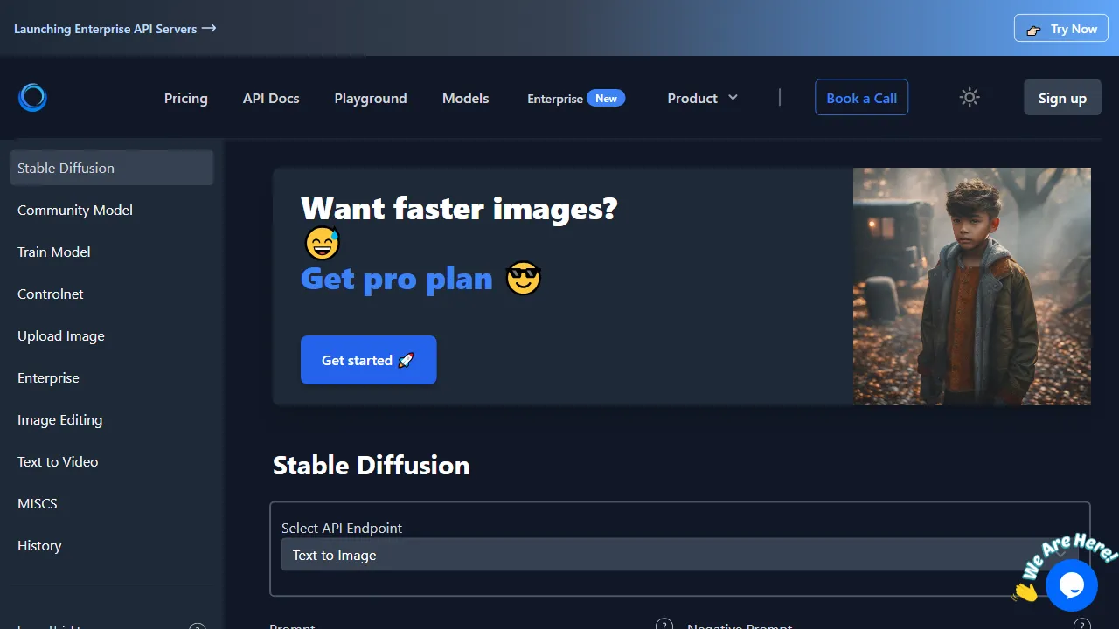Open Train Model in sidebar
This screenshot has height=629, width=1119.
click(112, 252)
